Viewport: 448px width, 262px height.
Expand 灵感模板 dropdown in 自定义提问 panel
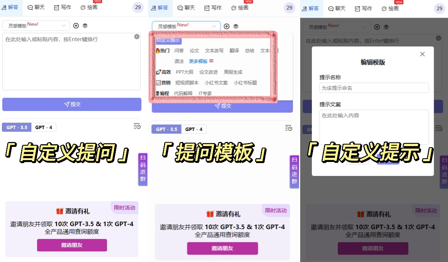(x=36, y=26)
